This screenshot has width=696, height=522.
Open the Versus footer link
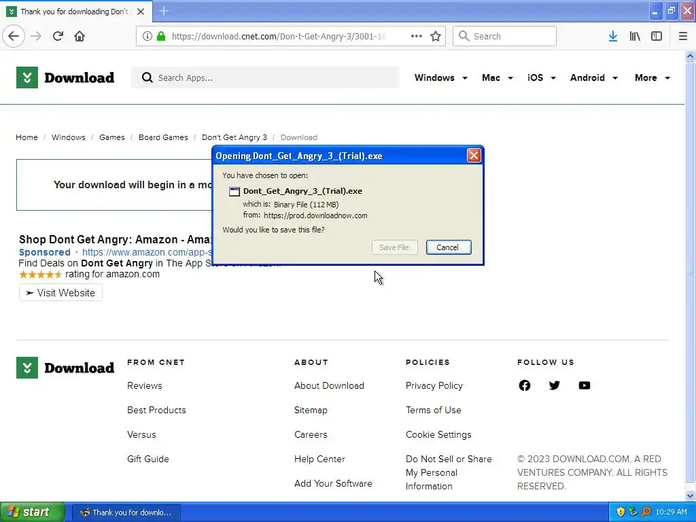[x=141, y=434]
